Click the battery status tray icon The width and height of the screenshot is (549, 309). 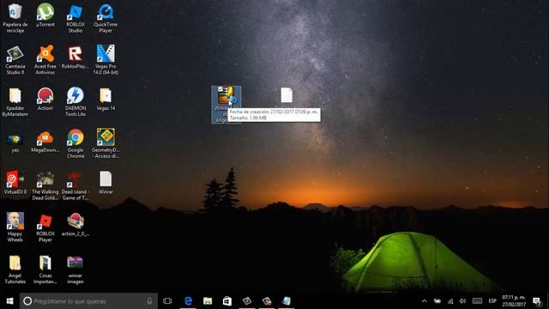pos(437,301)
